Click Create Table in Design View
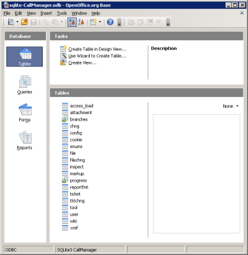The image size is (248, 255). point(97,49)
